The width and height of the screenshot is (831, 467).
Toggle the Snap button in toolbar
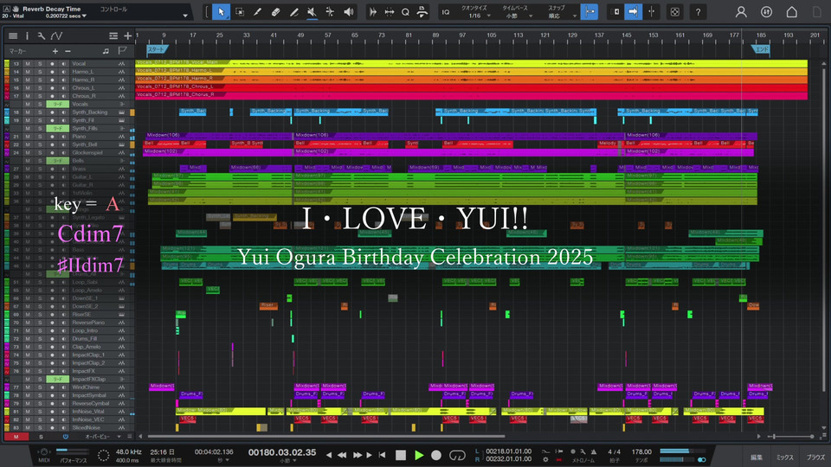click(589, 11)
